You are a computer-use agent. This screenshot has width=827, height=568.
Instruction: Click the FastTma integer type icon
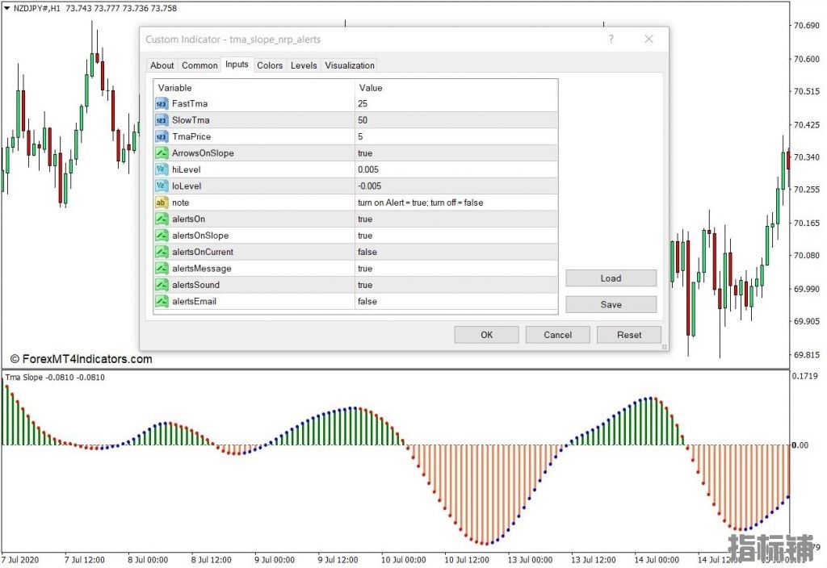click(162, 104)
